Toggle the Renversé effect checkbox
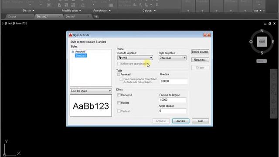The image size is (279, 157). (119, 95)
